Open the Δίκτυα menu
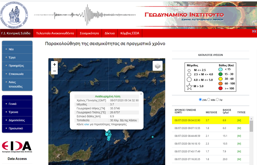257x165 pixels. pos(110,33)
